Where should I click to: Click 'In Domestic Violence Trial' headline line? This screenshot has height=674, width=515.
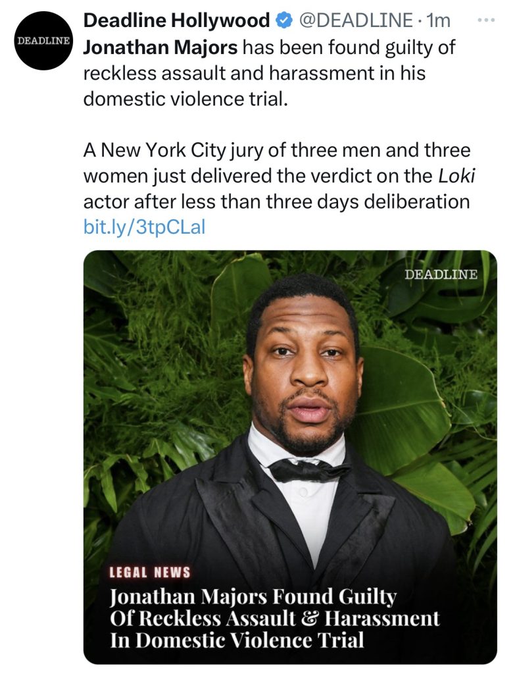(236, 640)
